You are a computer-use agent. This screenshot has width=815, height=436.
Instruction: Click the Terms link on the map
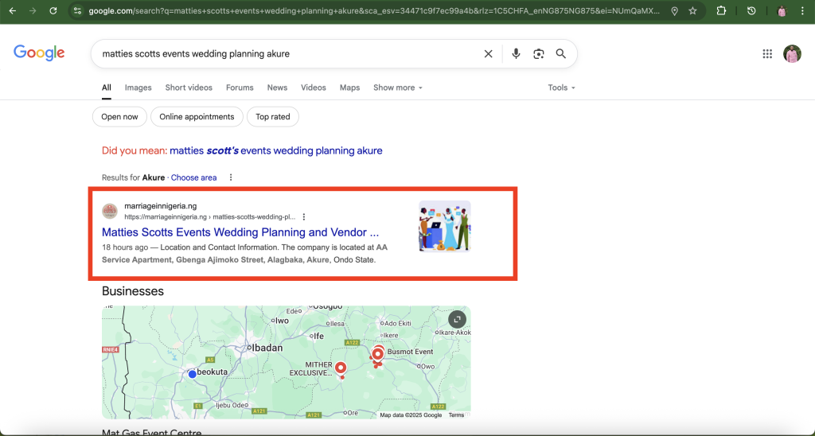456,415
